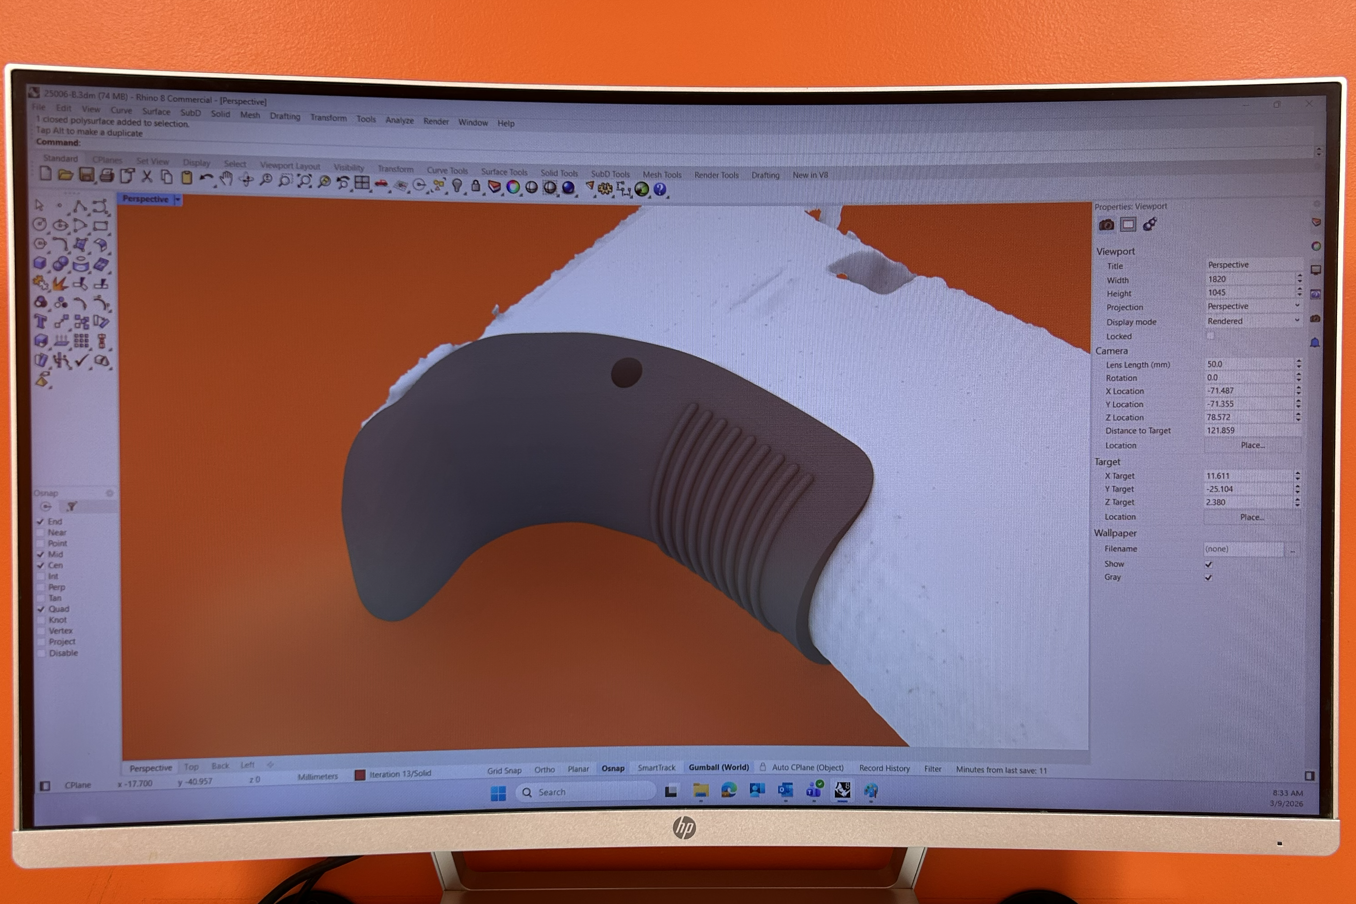Select the Text tool

(x=40, y=321)
